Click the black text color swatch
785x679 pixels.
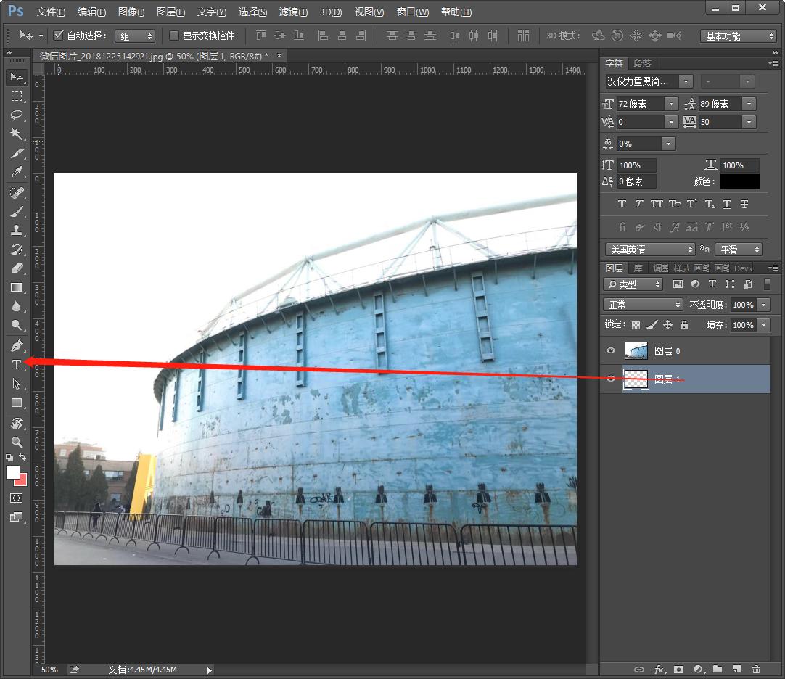click(739, 181)
